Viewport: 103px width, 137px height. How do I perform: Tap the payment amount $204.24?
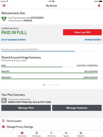tap(28, 21)
